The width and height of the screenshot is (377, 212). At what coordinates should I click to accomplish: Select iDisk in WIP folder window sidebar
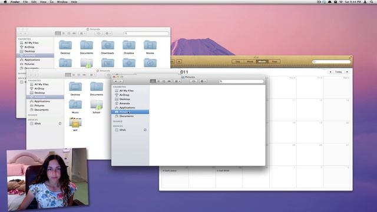[x=45, y=124]
